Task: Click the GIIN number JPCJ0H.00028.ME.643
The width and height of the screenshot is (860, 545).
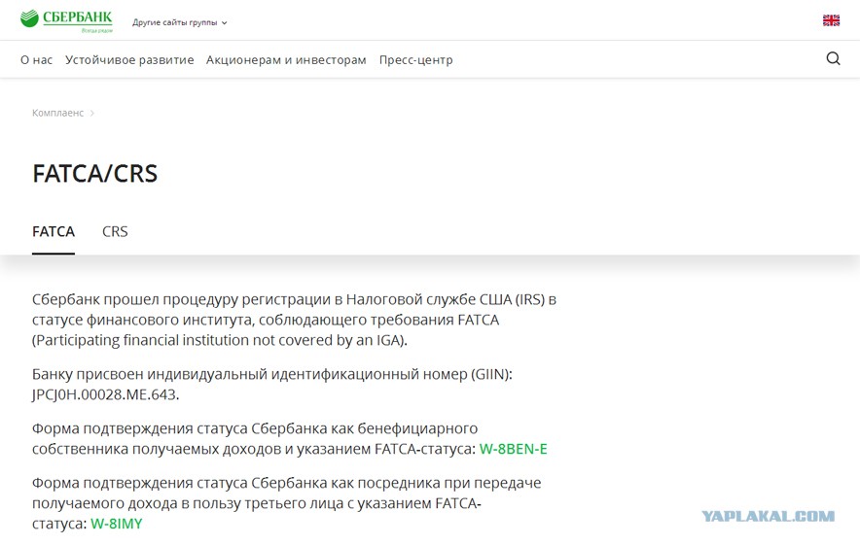Action: click(x=105, y=394)
